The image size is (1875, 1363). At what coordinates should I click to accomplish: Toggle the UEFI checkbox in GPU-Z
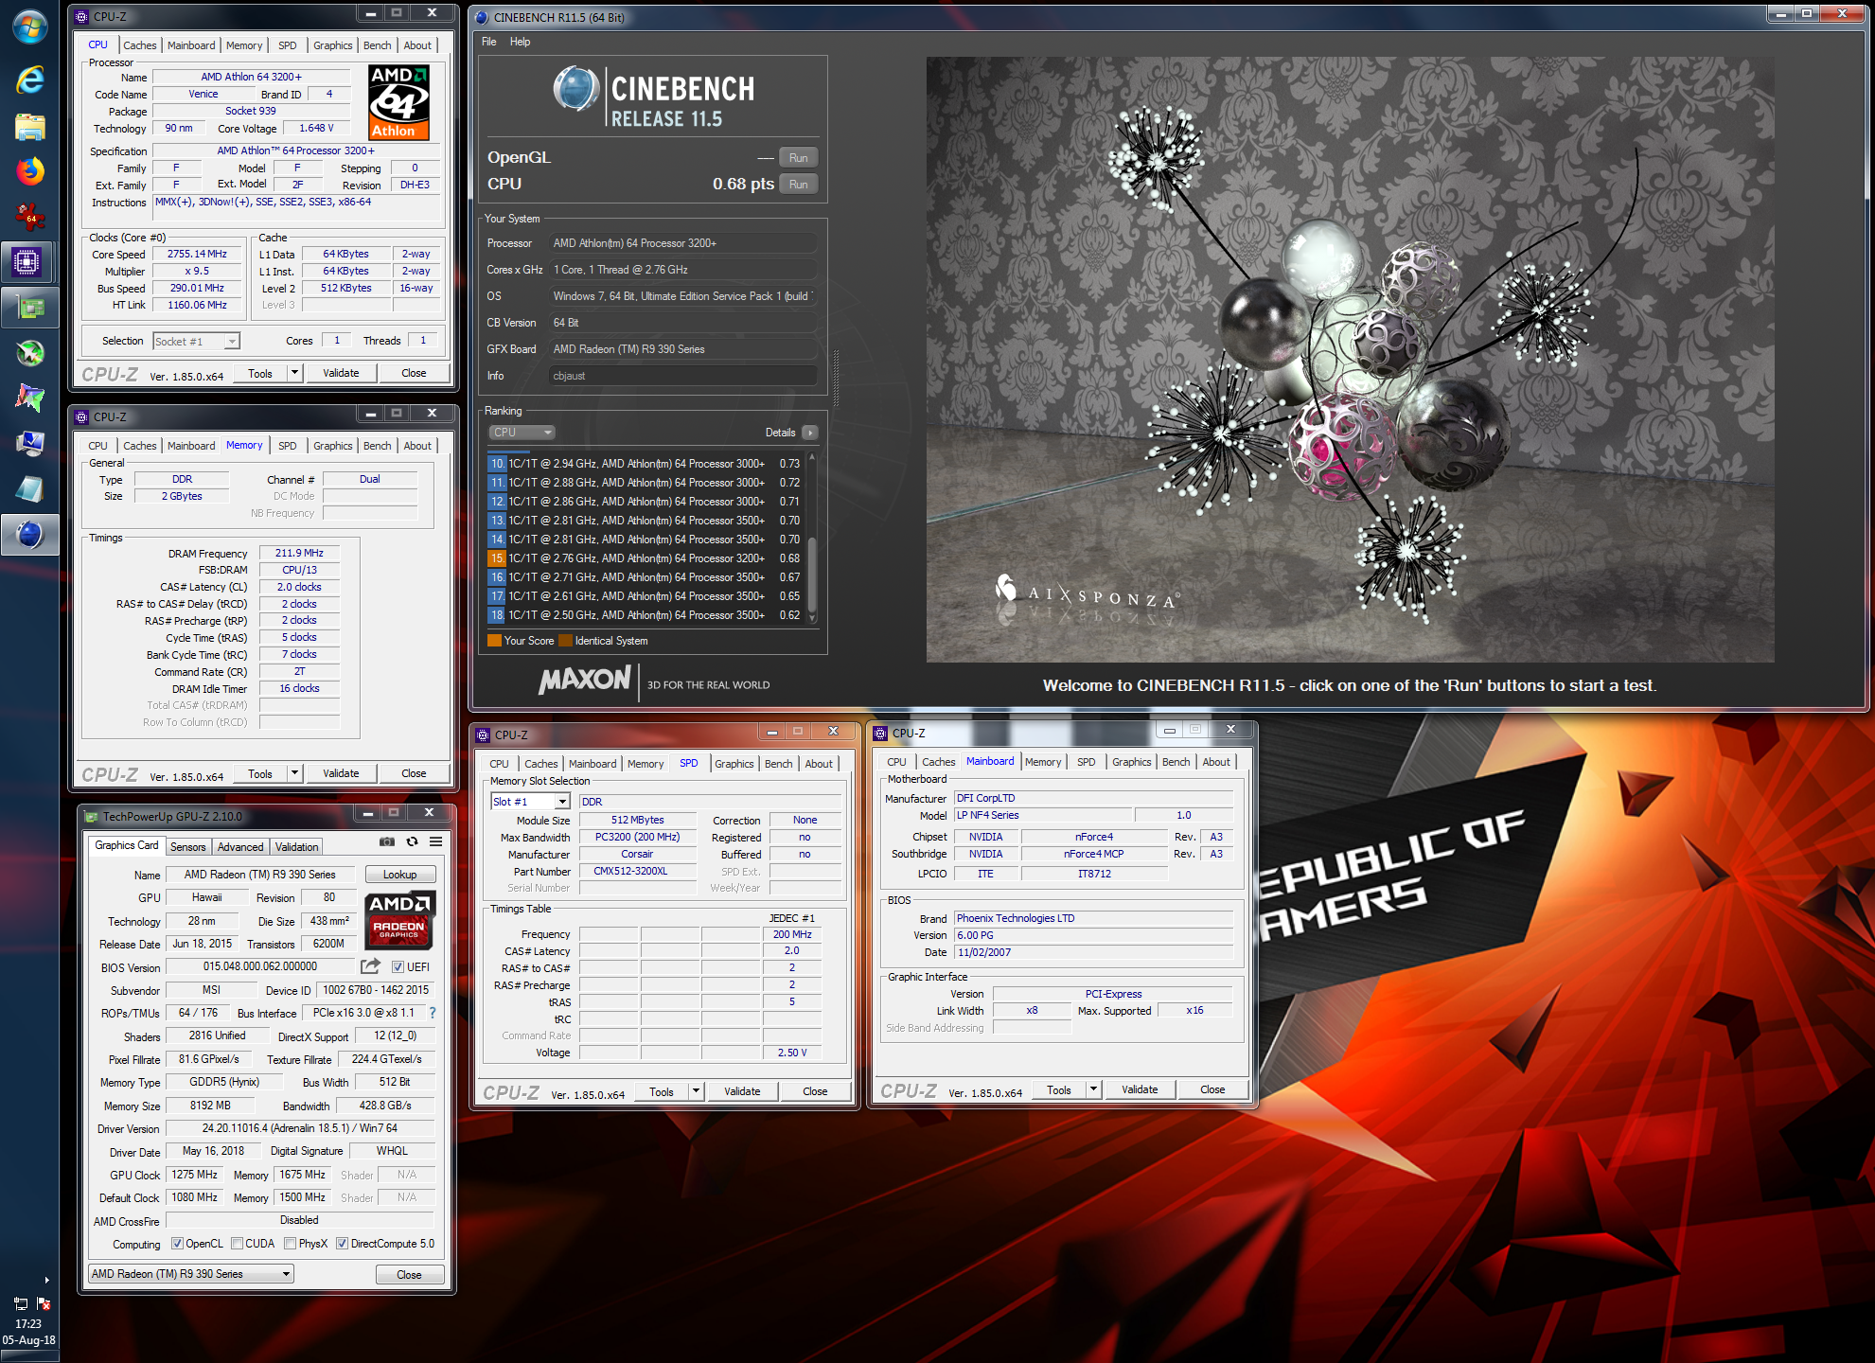(398, 966)
